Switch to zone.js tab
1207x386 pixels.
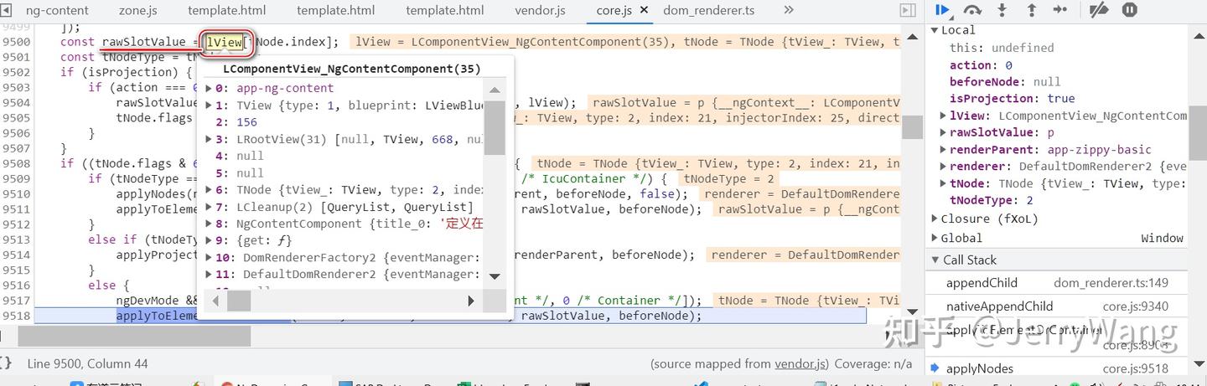click(137, 10)
